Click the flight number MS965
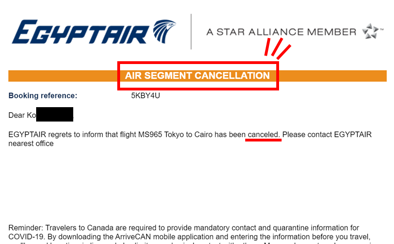Viewport: 394px width, 244px height. click(150, 135)
